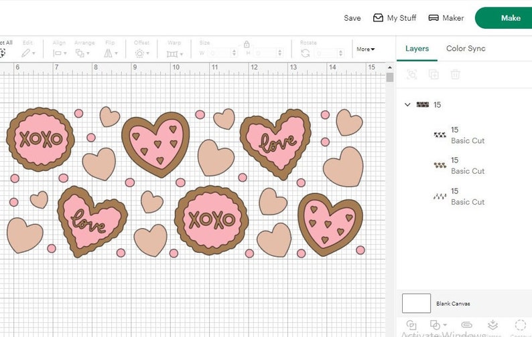Click the Offset tool icon
Image resolution: width=532 pixels, height=337 pixels.
tap(139, 53)
